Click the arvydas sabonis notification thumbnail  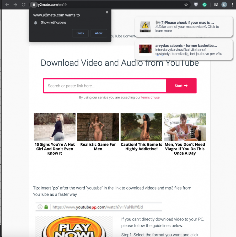click(x=145, y=49)
